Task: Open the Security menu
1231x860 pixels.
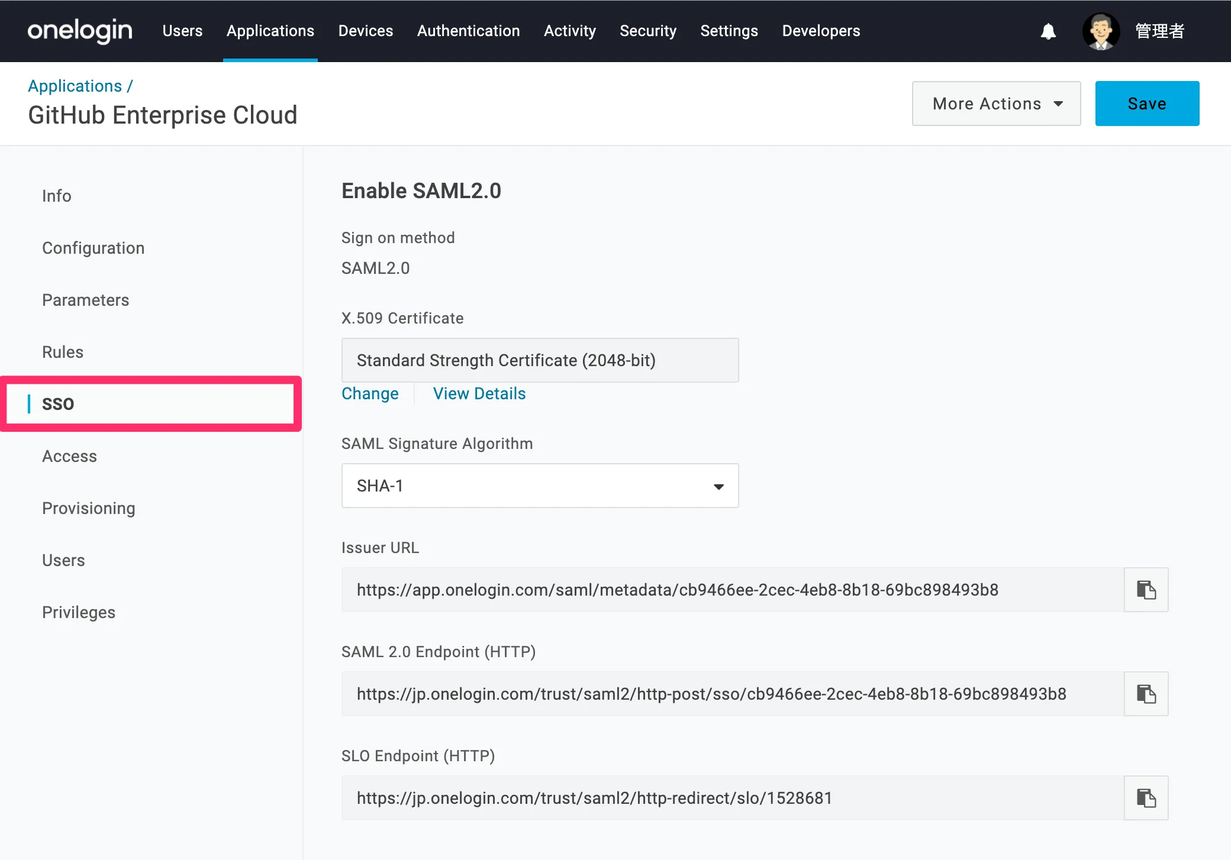Action: coord(647,31)
